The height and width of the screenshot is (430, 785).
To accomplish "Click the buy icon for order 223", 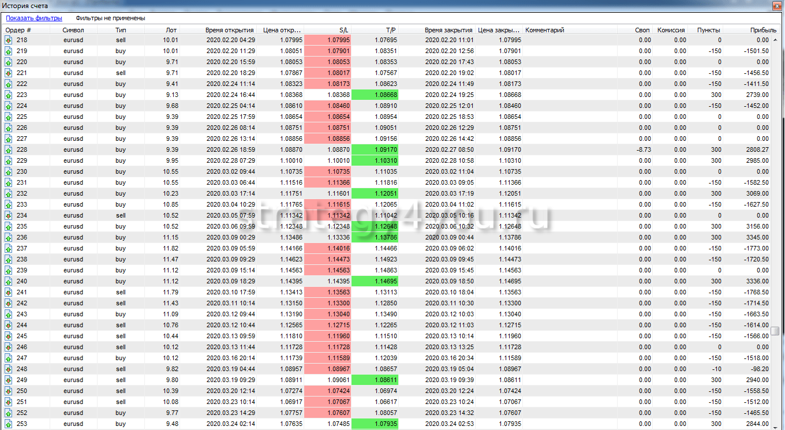I will click(8, 95).
